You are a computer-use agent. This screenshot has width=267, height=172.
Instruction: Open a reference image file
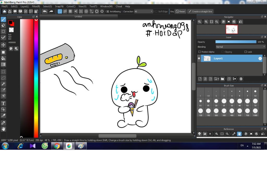pos(205,134)
